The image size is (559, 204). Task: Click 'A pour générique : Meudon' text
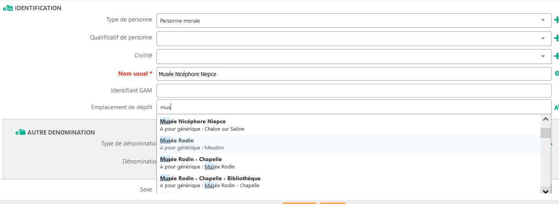point(192,147)
